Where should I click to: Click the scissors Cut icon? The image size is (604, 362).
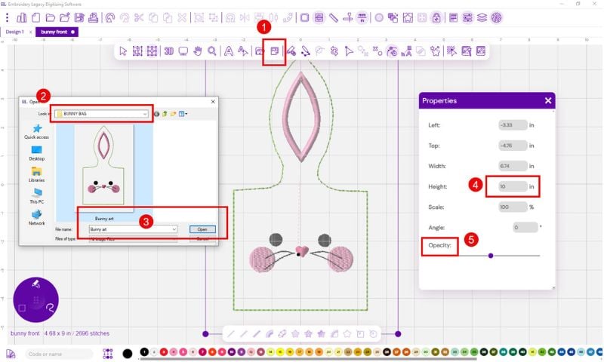(138, 17)
